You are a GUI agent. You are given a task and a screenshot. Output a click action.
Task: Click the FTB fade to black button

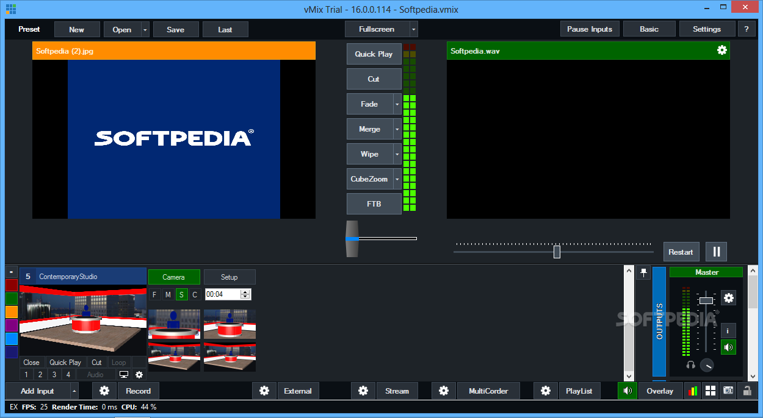coord(374,204)
